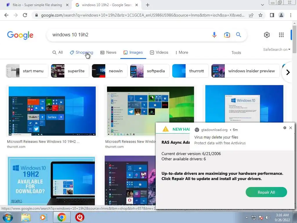
Task: Go back with the browser back arrow
Action: pos(6,15)
